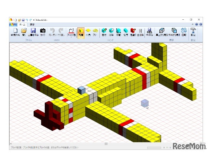
Task: Open help with the blue question icon
Action: (196, 24)
